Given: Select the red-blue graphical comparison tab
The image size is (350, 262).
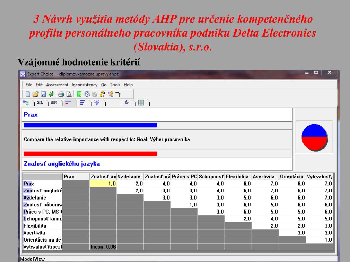Looking at the screenshot, I should tap(68, 102).
